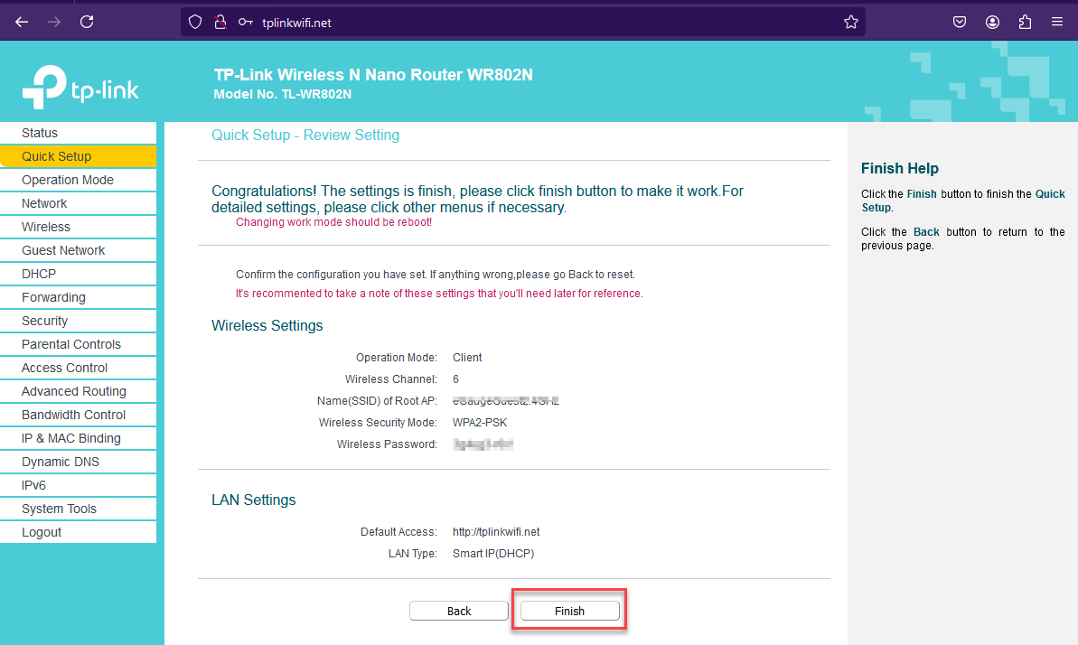This screenshot has height=645, width=1078.
Task: Click the blurred Root AP SSID value
Action: pos(505,401)
